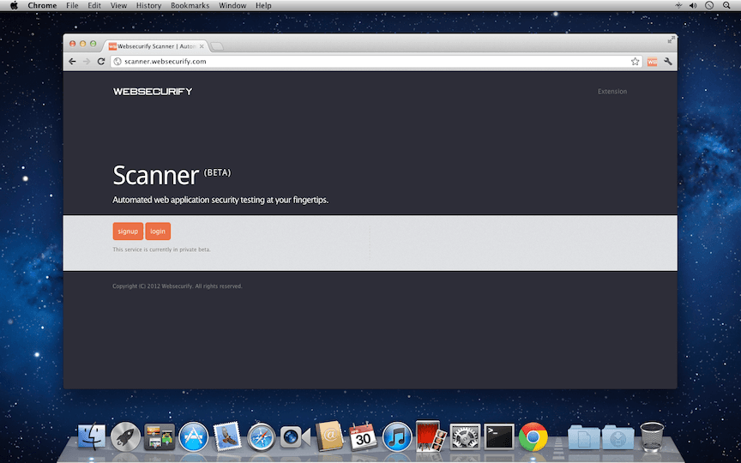This screenshot has height=463, width=741.
Task: Click the globe site info icon
Action: (x=117, y=62)
